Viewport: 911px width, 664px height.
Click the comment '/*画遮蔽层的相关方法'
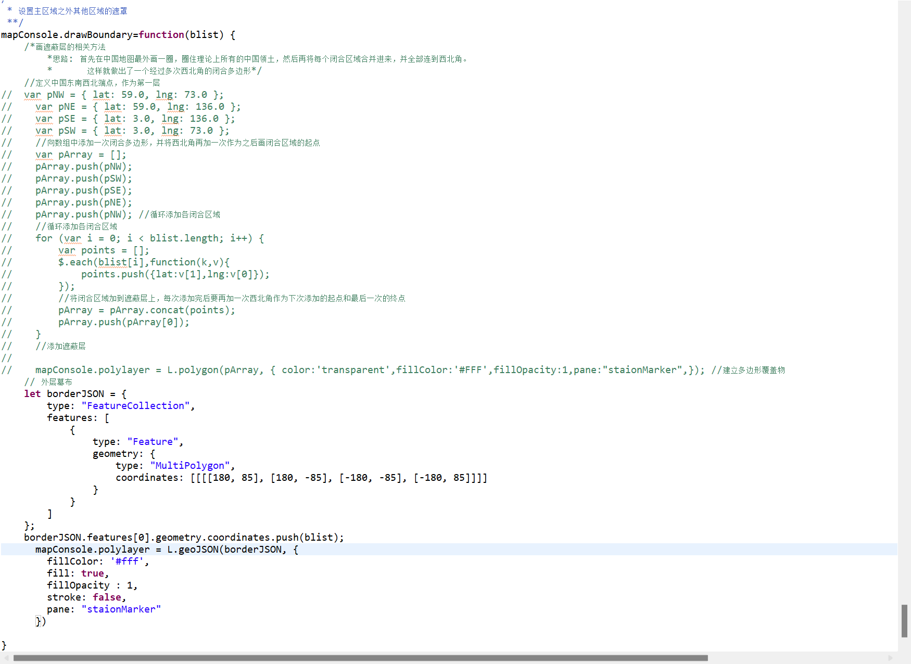point(65,47)
